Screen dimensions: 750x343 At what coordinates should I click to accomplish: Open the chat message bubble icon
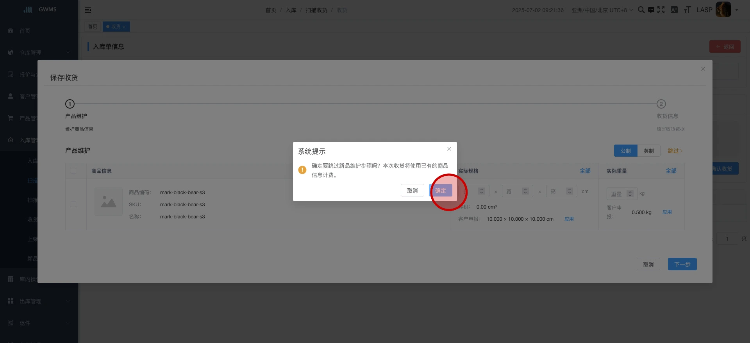coord(651,10)
